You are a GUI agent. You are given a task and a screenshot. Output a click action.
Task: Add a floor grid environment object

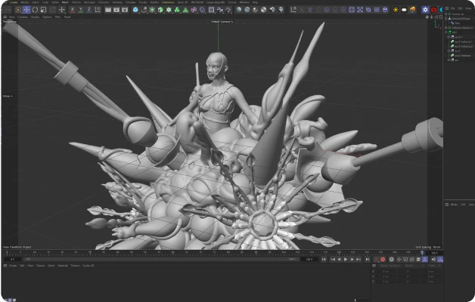click(x=212, y=10)
